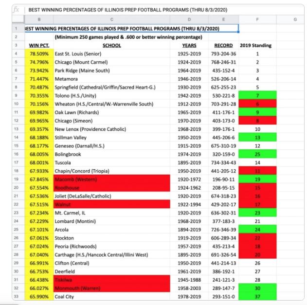Select East St. Louis (Senior) cell
The width and height of the screenshot is (307, 305).
(x=111, y=54)
